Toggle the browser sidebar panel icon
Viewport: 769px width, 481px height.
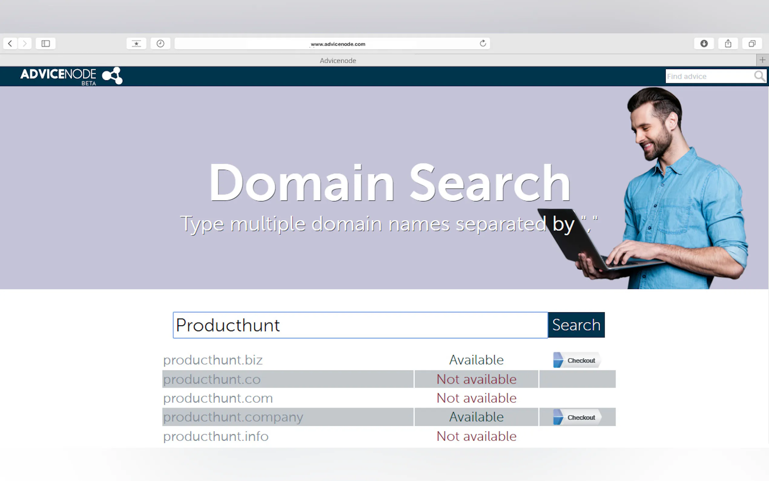coord(45,44)
